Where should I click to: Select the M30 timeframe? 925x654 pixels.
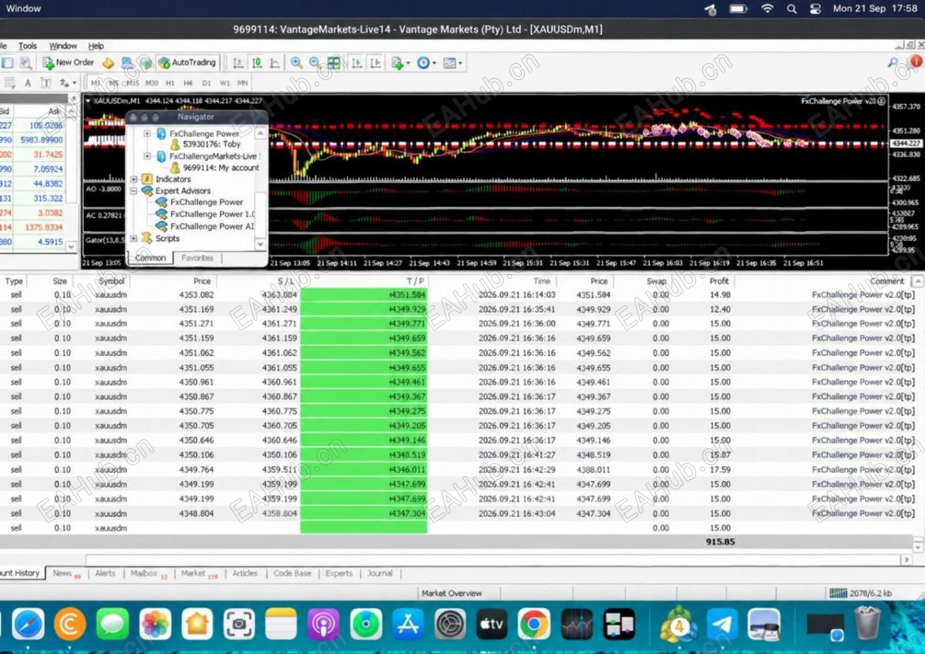pos(152,83)
